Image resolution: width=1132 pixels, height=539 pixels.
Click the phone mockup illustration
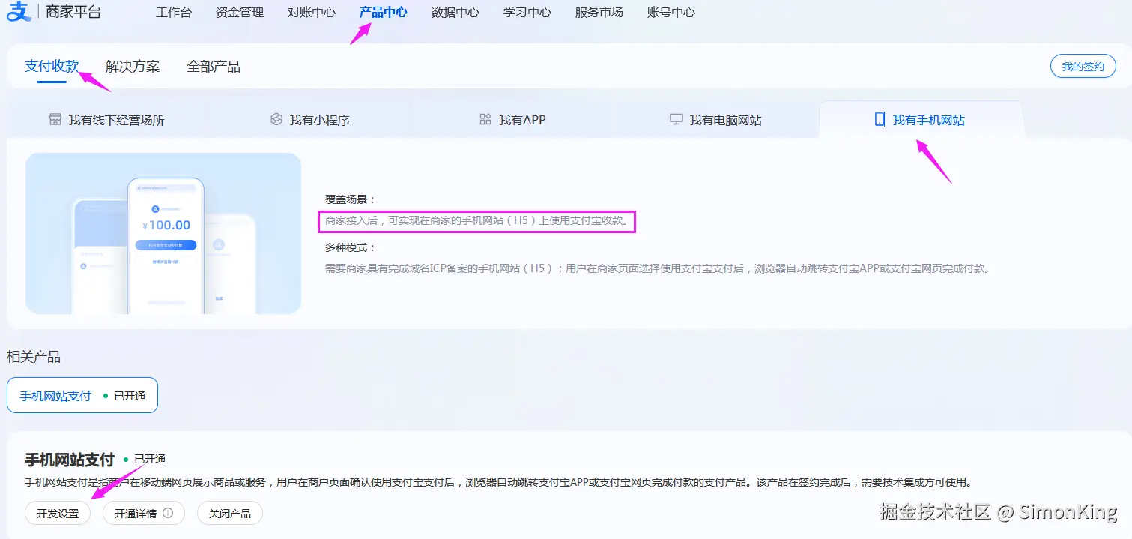point(163,233)
